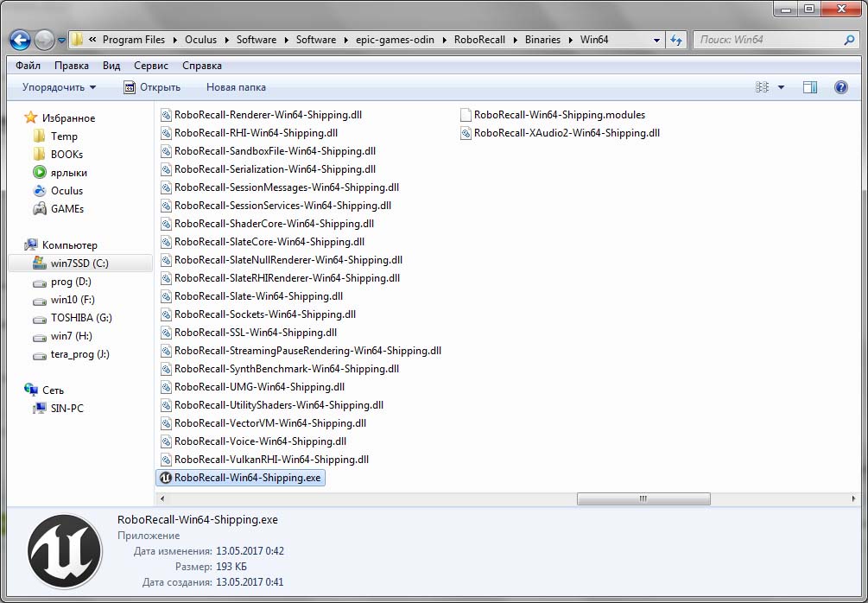Open the Вид menu
The height and width of the screenshot is (603, 868).
[x=111, y=66]
